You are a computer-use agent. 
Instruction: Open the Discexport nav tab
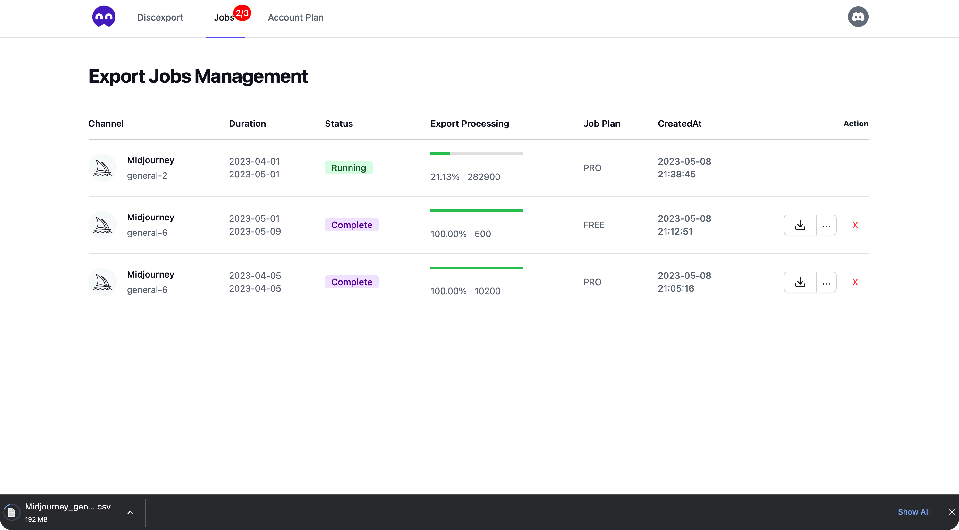click(160, 18)
